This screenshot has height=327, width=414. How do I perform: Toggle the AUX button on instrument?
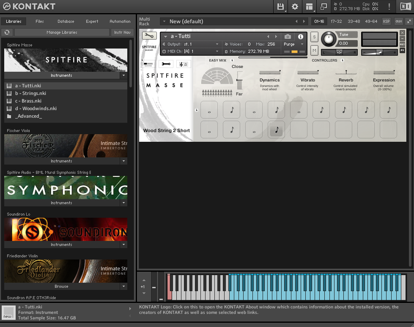(402, 44)
